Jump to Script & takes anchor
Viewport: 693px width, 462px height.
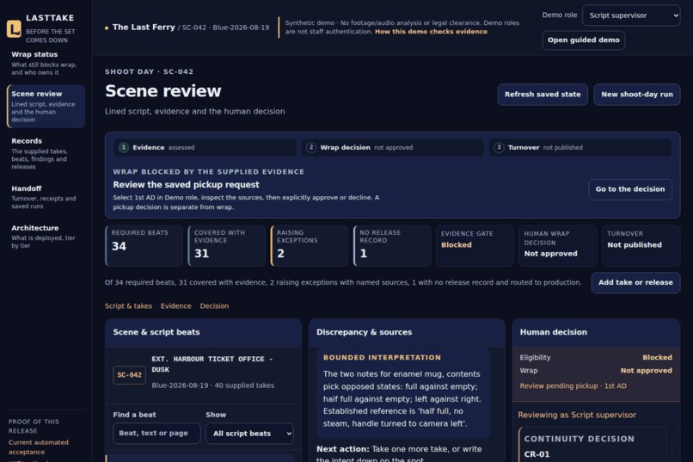tap(128, 306)
